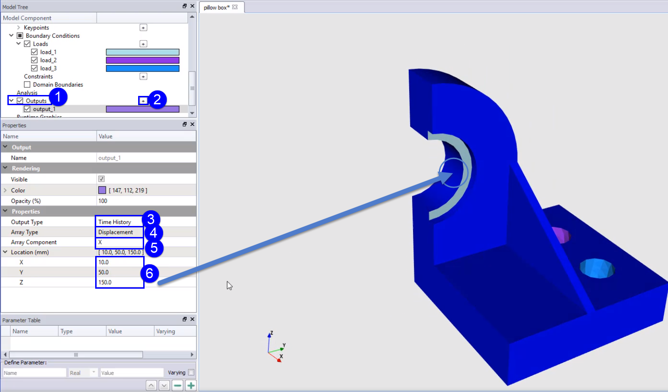
Task: Close the Parameter Table panel
Action: 192,319
